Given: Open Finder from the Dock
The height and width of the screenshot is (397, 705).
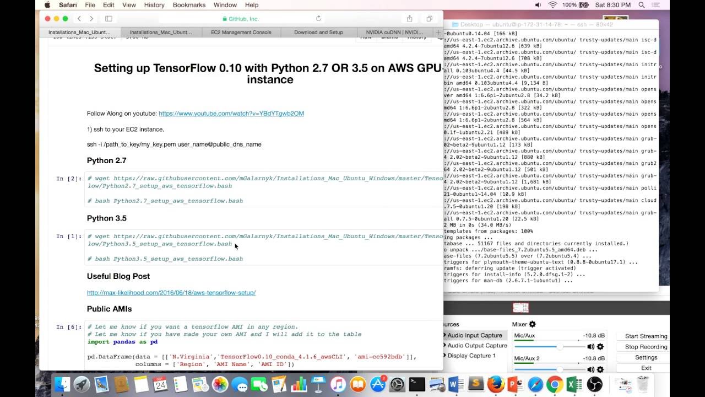Looking at the screenshot, I should point(63,384).
